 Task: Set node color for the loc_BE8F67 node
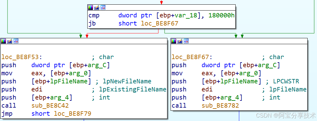174,41
